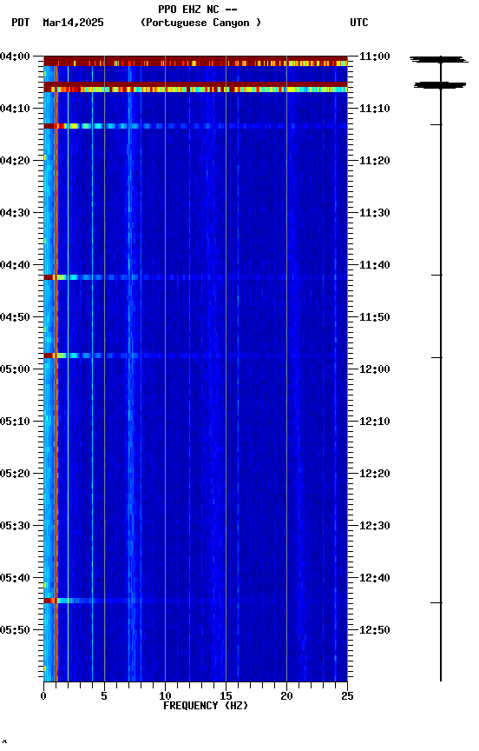Select the 'Mar14,2025' date label
This screenshot has width=479, height=751.
point(73,23)
